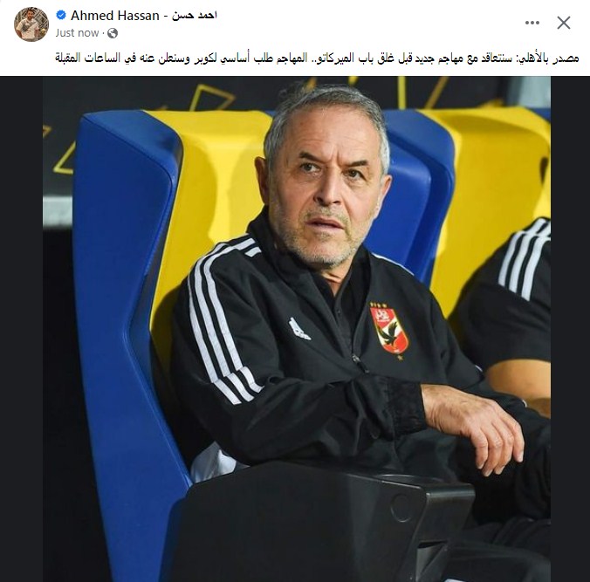Click the globe public privacy icon
590x582 pixels.
113,33
